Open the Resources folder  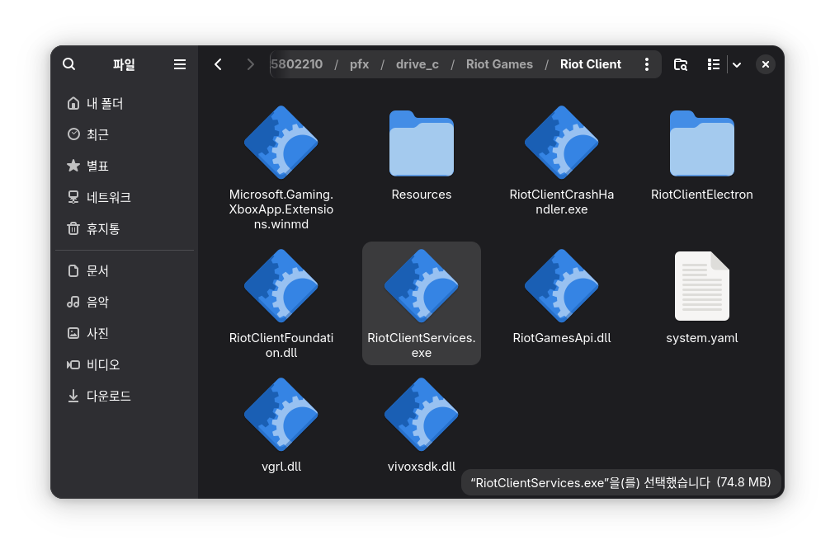click(422, 143)
